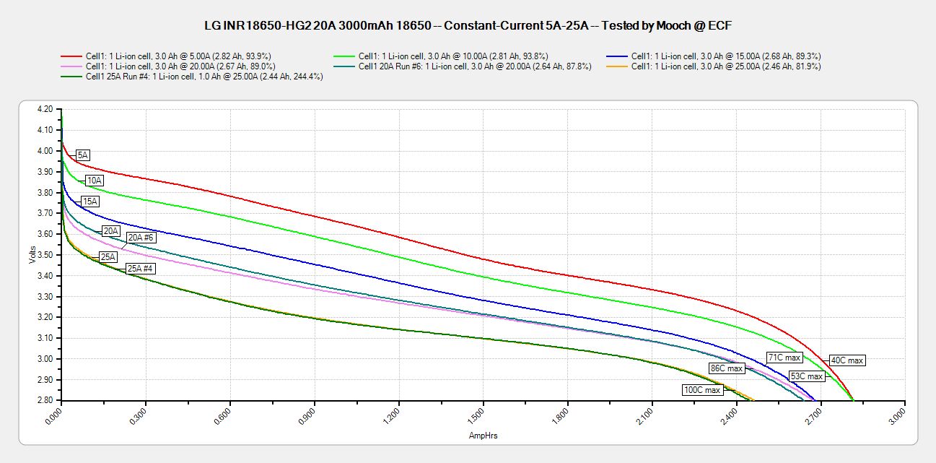The width and height of the screenshot is (936, 463).
Task: Select the "53C max" temperature annotation
Action: click(806, 376)
